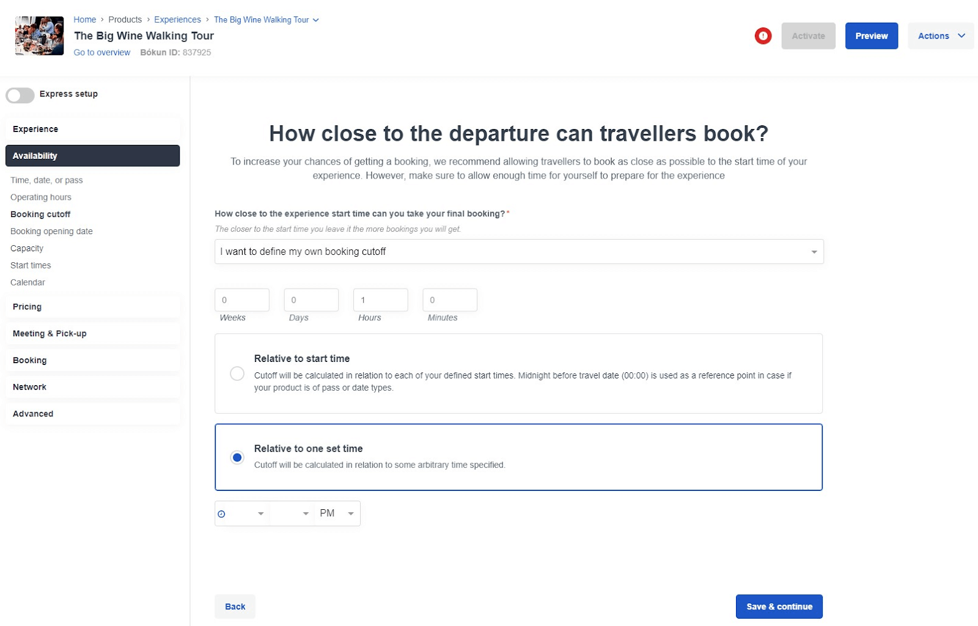Click the red error notification badge
This screenshot has width=978, height=626.
click(763, 36)
